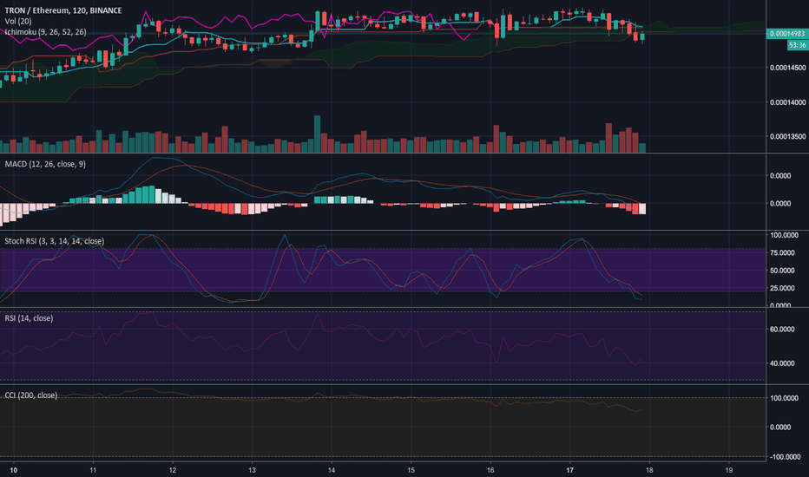Click the Stoch RSI 100.0000 axis label
Image resolution: width=809 pixels, height=477 pixels.
click(784, 235)
